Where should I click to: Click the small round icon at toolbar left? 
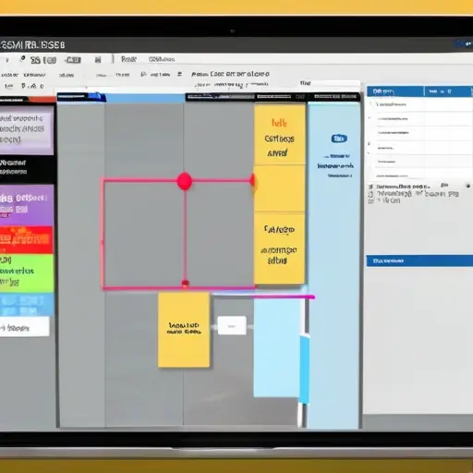pyautogui.click(x=22, y=59)
